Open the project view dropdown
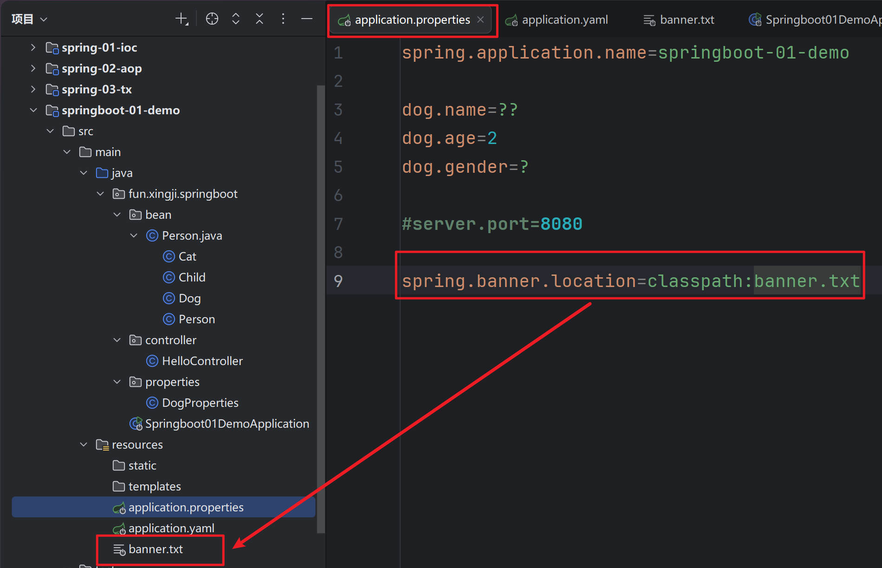882x568 pixels. 29,19
